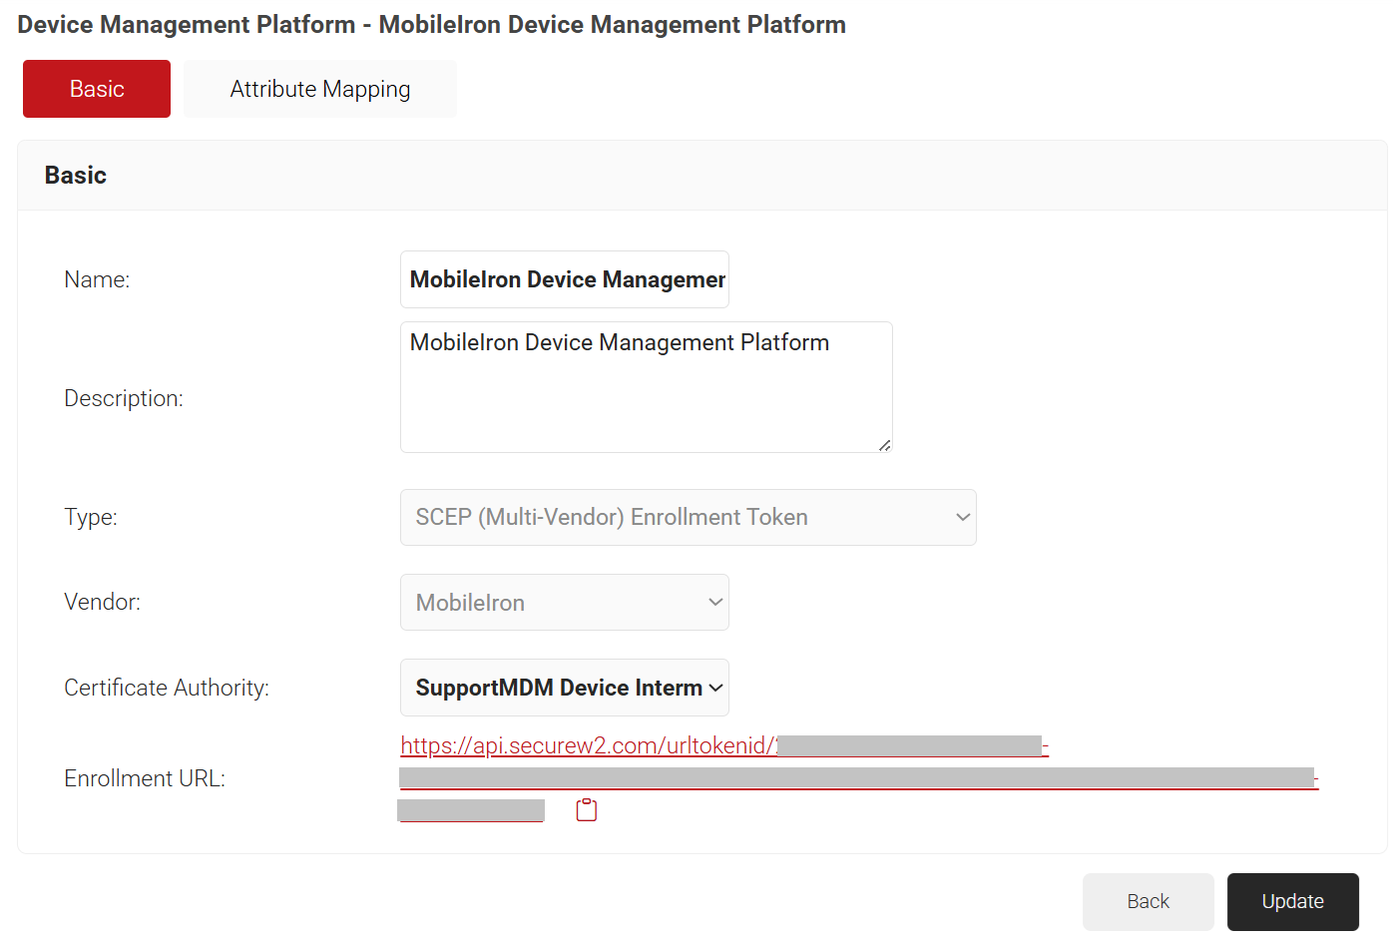Click the Basic section panel heading
Image resolution: width=1393 pixels, height=945 pixels.
[76, 175]
